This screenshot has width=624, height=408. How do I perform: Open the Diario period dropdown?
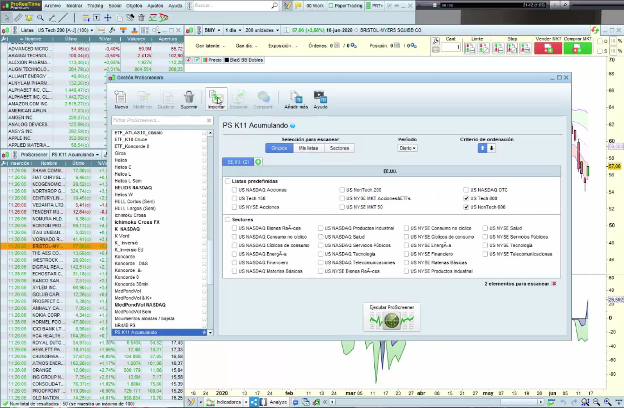click(x=407, y=148)
